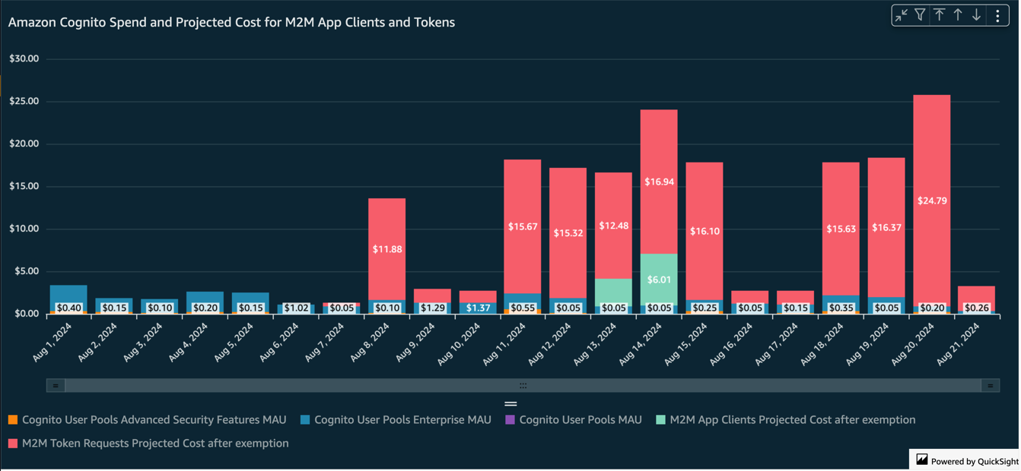Image resolution: width=1021 pixels, height=471 pixels.
Task: Click the drill up arrow icon
Action: point(958,14)
